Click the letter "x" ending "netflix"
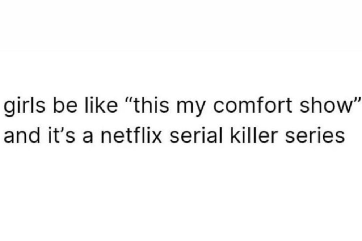 click(x=156, y=138)
